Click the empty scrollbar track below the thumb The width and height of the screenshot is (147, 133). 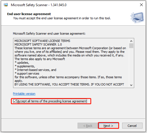[131, 65]
